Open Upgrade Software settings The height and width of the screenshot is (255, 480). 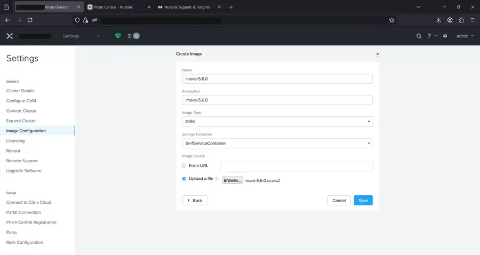coord(24,171)
